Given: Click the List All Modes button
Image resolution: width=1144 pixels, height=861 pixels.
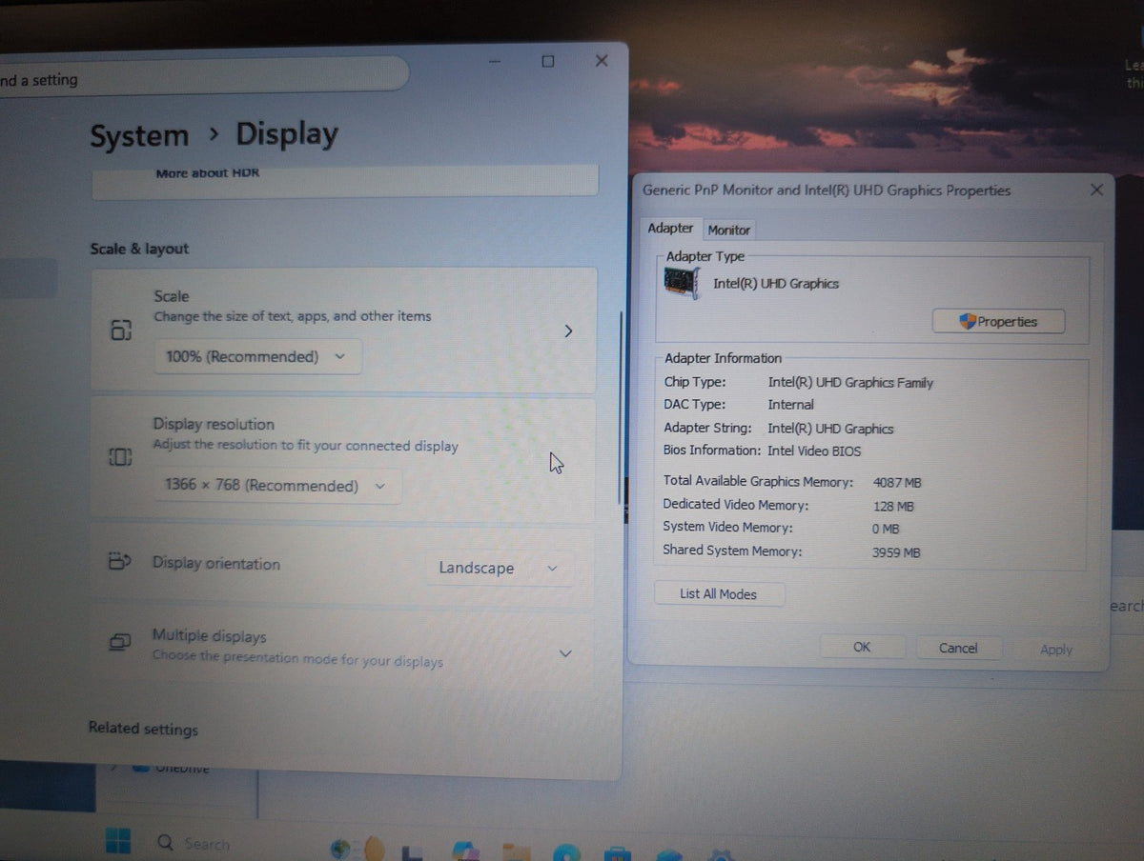Looking at the screenshot, I should point(719,593).
